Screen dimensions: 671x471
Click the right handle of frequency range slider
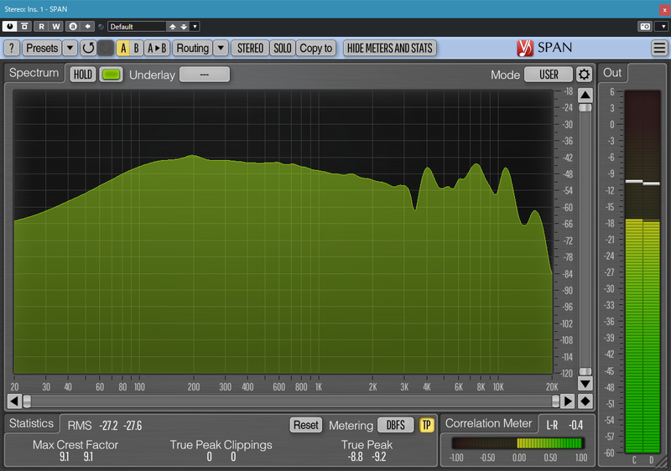(555, 401)
